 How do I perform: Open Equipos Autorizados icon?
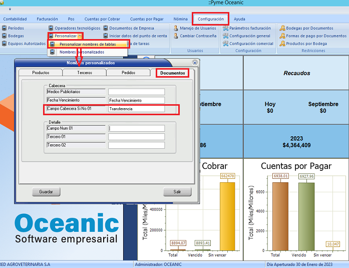point(4,44)
